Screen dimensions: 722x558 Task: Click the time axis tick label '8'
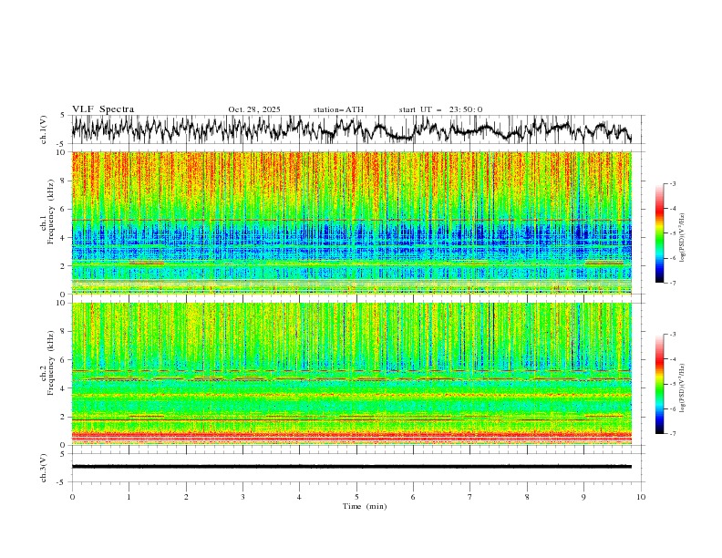coord(527,497)
